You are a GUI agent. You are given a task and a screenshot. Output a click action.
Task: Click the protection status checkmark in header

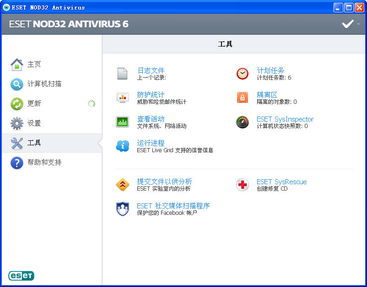click(348, 24)
